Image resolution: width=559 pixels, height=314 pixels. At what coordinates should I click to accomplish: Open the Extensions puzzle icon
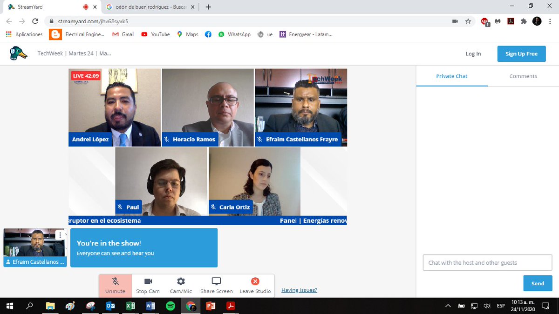[x=524, y=21]
